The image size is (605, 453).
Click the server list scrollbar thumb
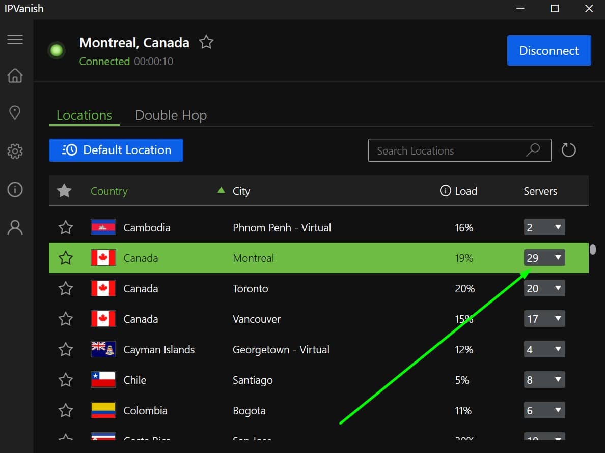tap(593, 249)
